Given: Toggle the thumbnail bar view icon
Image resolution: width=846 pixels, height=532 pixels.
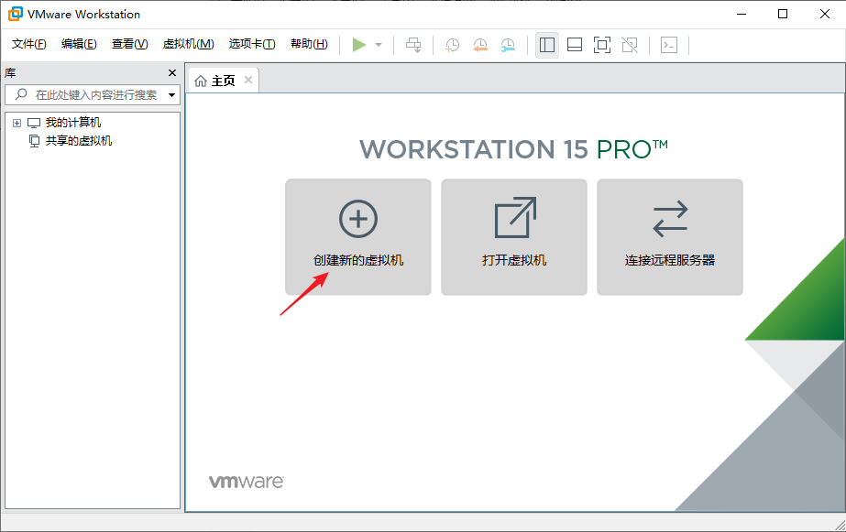Looking at the screenshot, I should pos(575,45).
